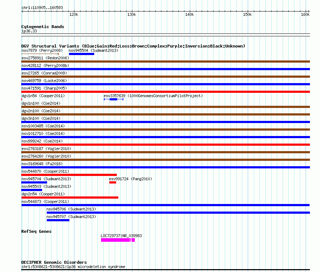
Task: Click the 160k ruler tick label
Action: click(305, 14)
